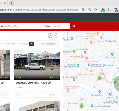Open the Sort By dropdown

click(23, 44)
